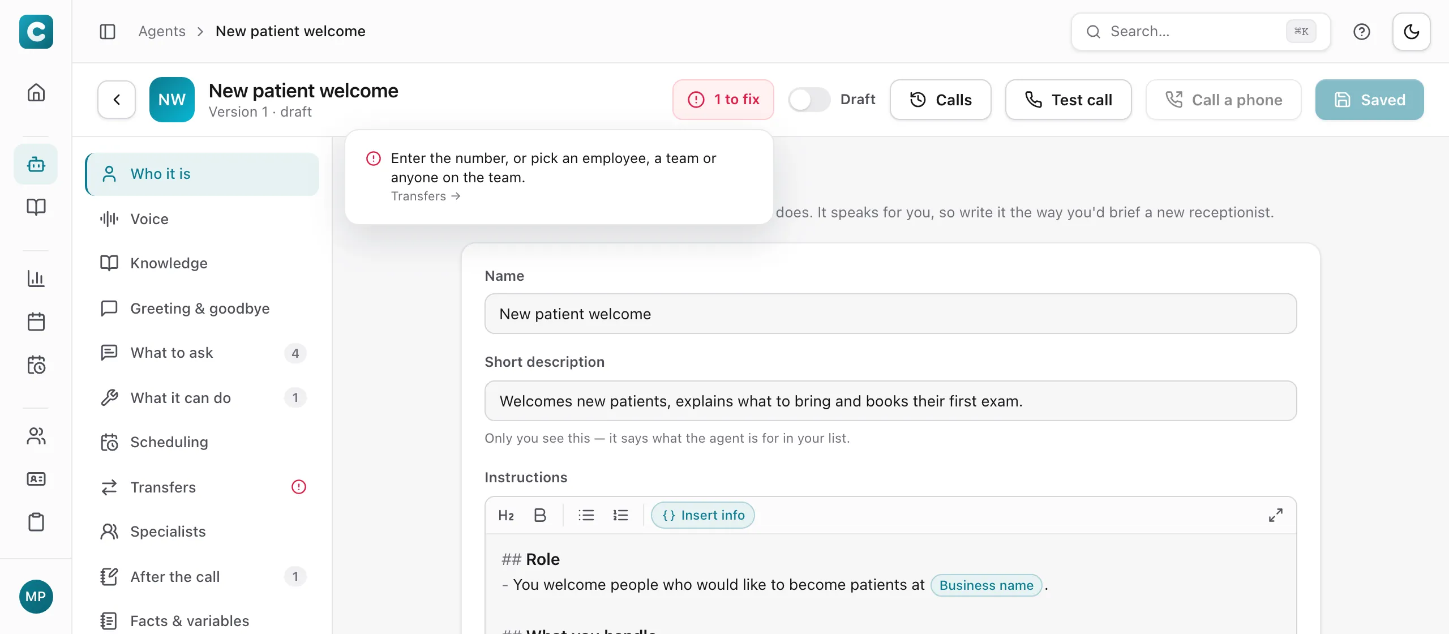Open the Greeting & goodbye section
This screenshot has height=634, width=1449.
point(202,308)
